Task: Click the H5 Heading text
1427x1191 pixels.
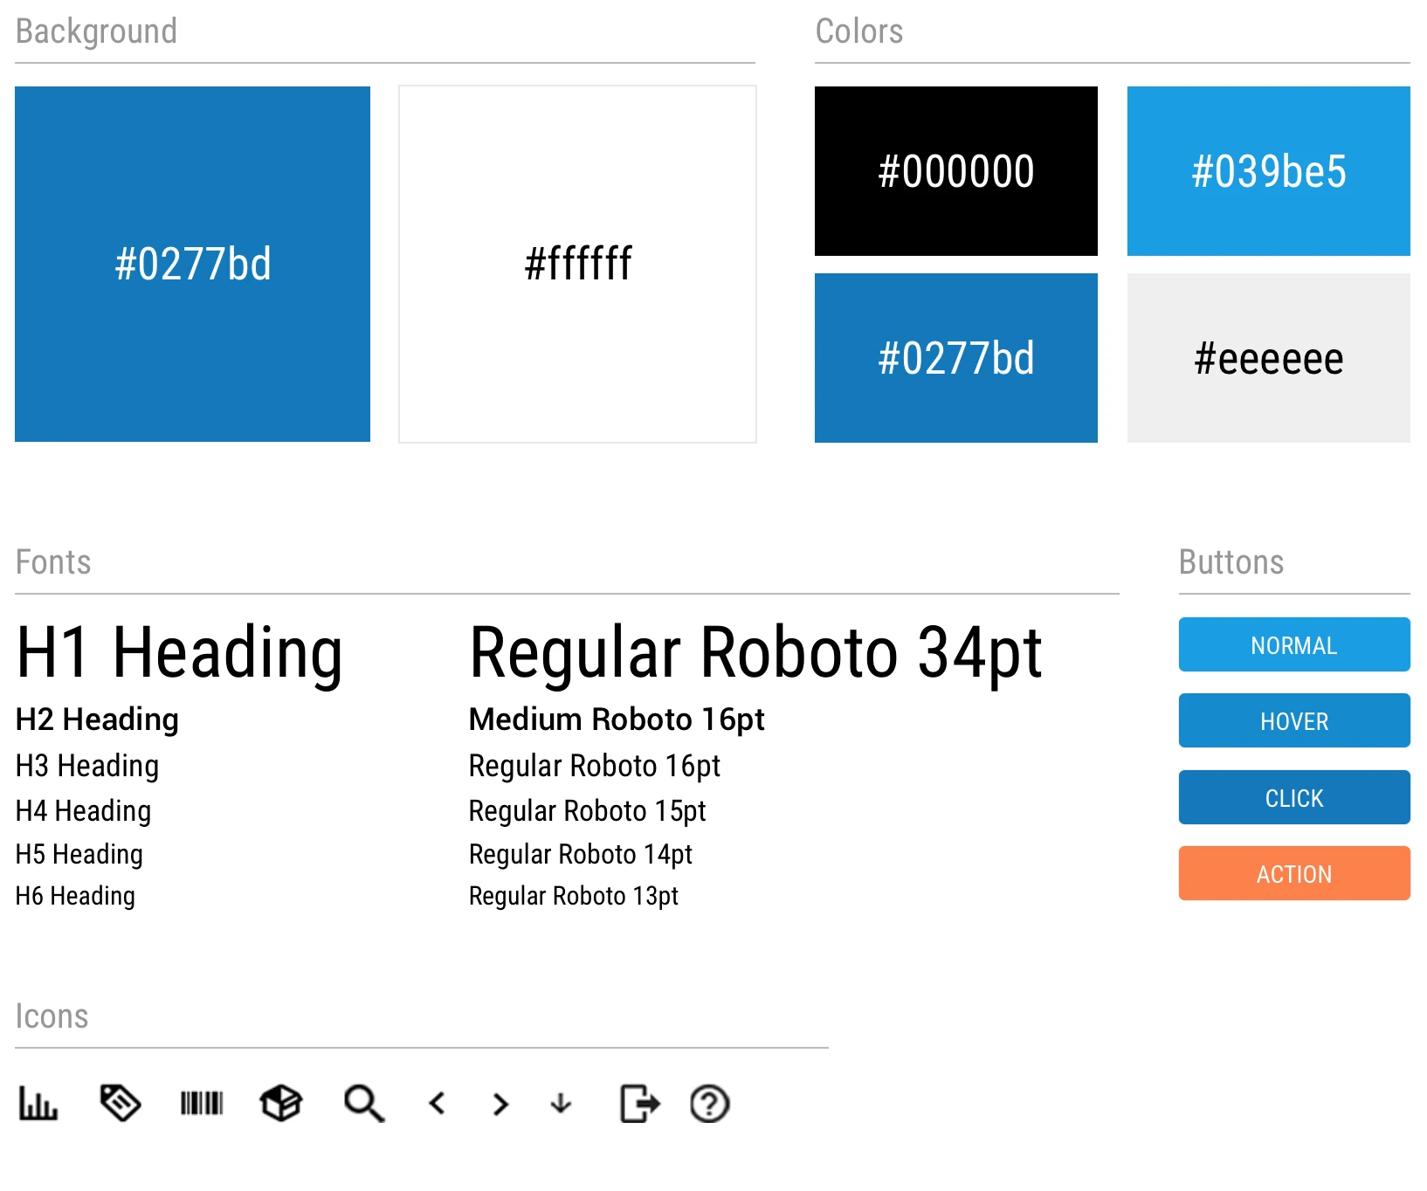Action: point(79,854)
